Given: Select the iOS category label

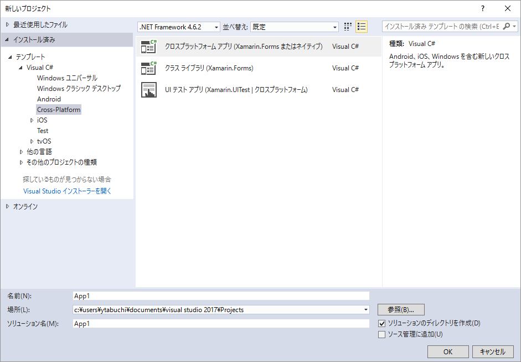Looking at the screenshot, I should (42, 120).
